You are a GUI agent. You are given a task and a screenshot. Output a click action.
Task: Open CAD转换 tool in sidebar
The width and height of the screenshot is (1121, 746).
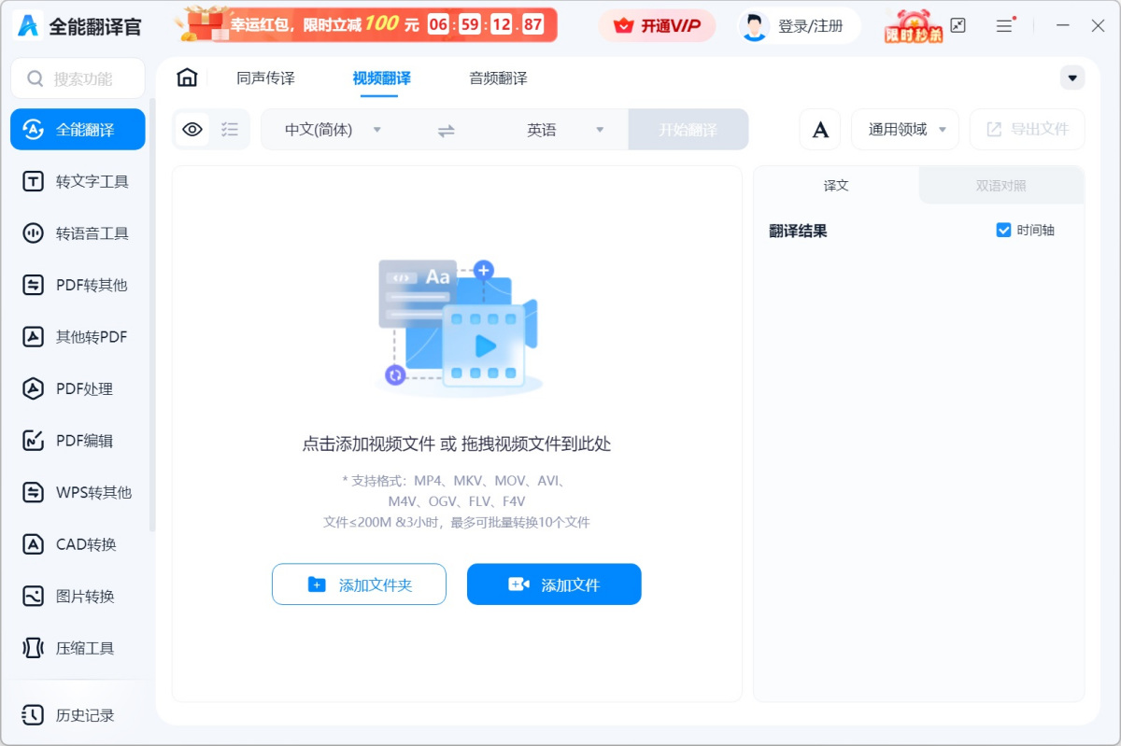tap(78, 544)
